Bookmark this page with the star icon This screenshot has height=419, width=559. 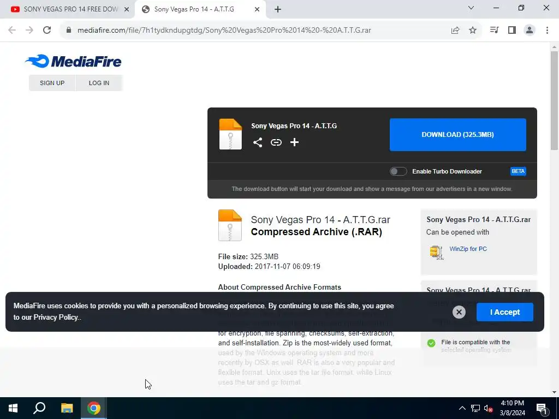(473, 31)
